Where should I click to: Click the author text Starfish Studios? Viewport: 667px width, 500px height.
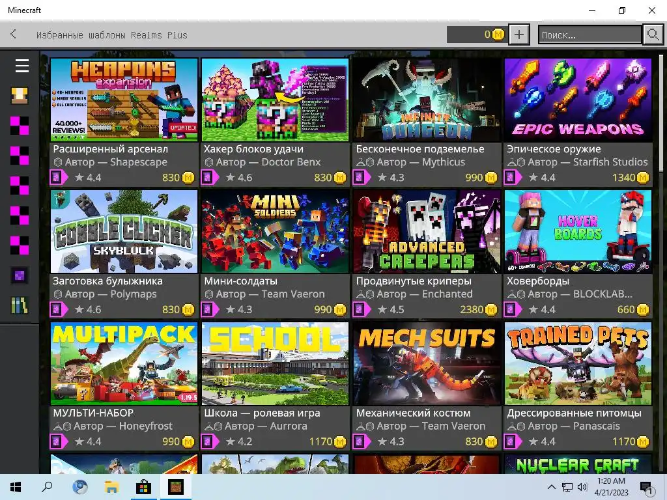(x=610, y=162)
